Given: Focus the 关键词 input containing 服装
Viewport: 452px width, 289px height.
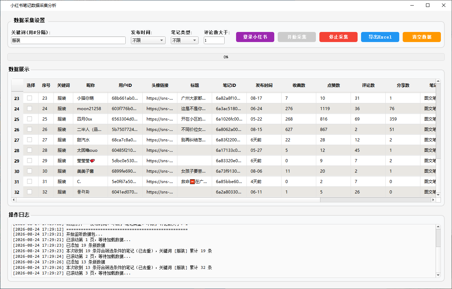Looking at the screenshot, I should [x=68, y=40].
